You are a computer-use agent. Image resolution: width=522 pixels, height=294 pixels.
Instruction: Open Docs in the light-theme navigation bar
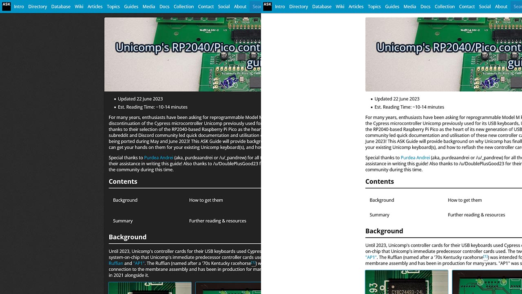(425, 7)
